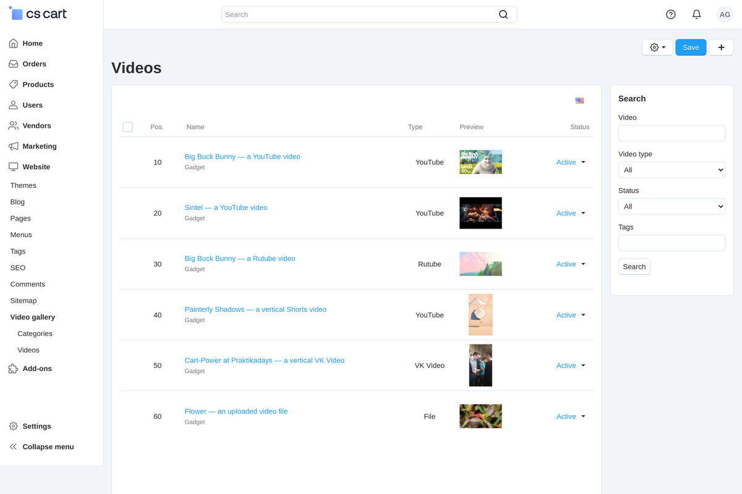Click the Pos. column header
This screenshot has height=494, width=742.
pos(157,127)
